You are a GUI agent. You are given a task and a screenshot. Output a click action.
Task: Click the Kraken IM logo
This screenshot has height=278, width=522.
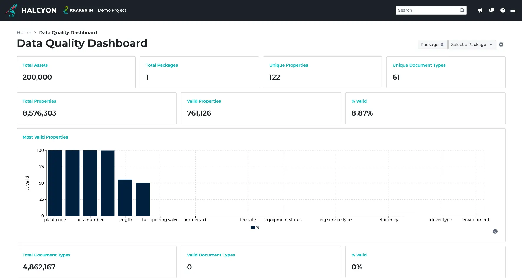(78, 10)
